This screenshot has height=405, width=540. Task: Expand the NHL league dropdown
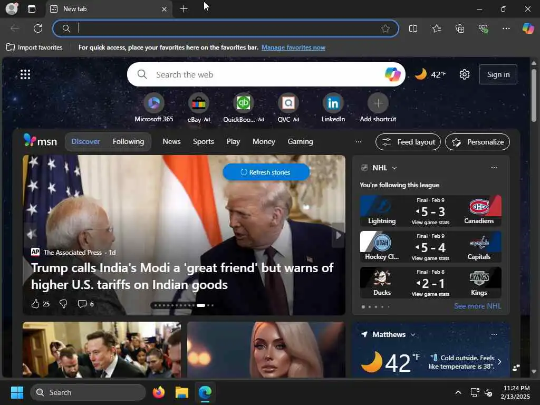click(x=394, y=168)
